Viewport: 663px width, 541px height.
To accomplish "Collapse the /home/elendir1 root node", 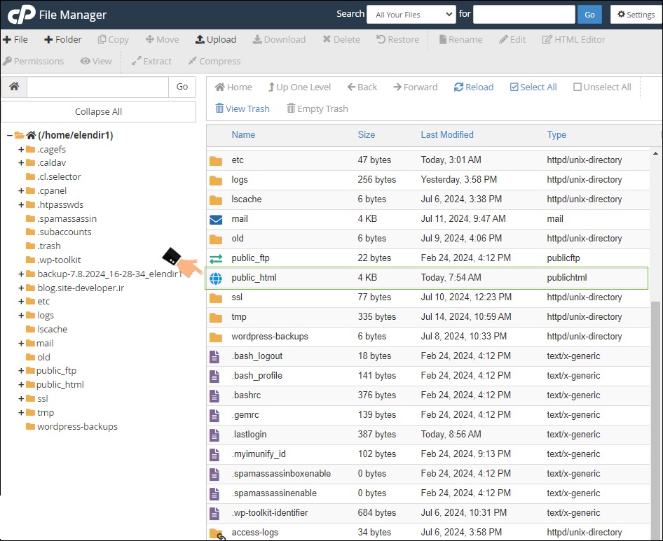I will (x=9, y=135).
